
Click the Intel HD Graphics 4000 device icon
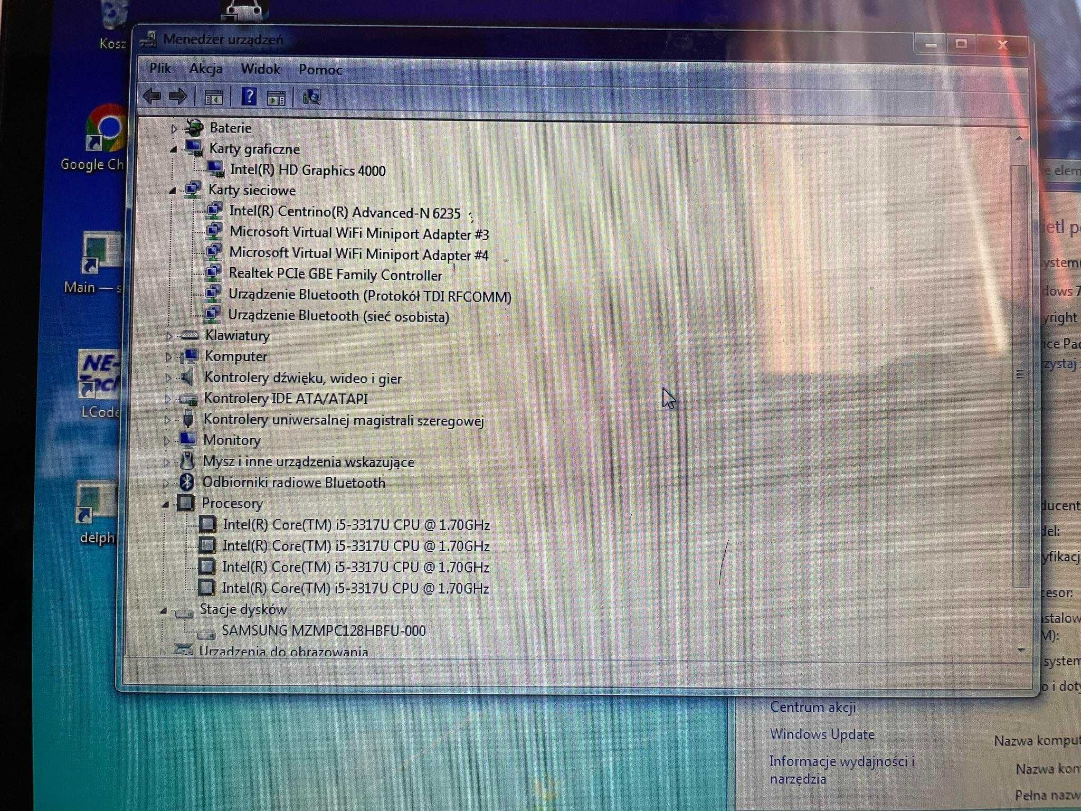pos(215,169)
